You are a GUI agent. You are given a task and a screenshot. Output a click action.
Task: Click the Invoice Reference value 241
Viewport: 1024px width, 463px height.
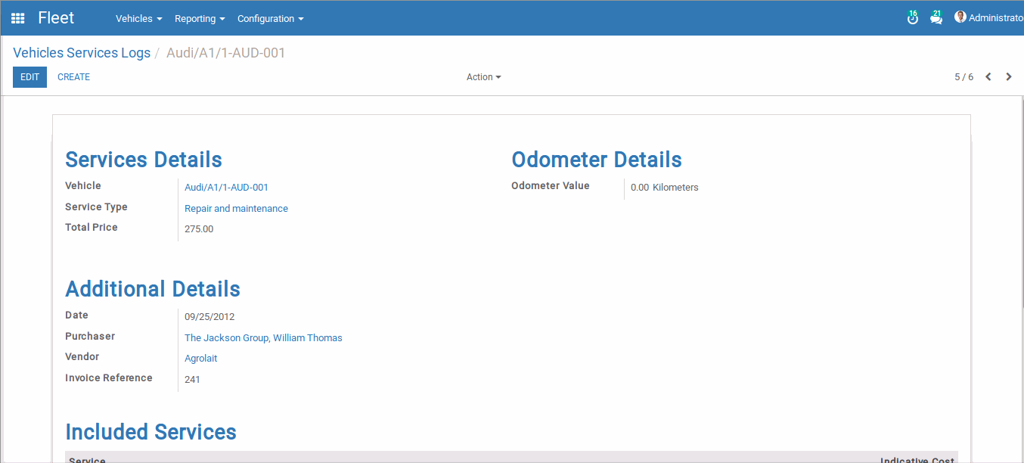192,379
